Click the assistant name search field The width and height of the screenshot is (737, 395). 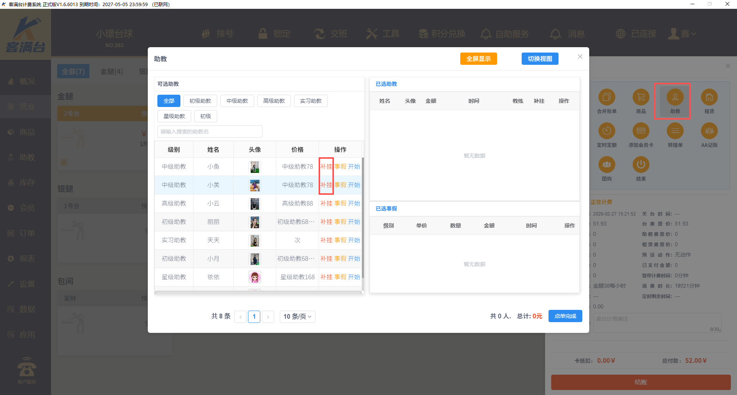click(210, 132)
